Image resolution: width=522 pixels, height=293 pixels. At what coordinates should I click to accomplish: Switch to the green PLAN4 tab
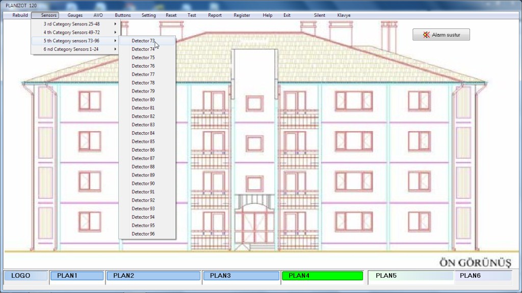(x=322, y=276)
